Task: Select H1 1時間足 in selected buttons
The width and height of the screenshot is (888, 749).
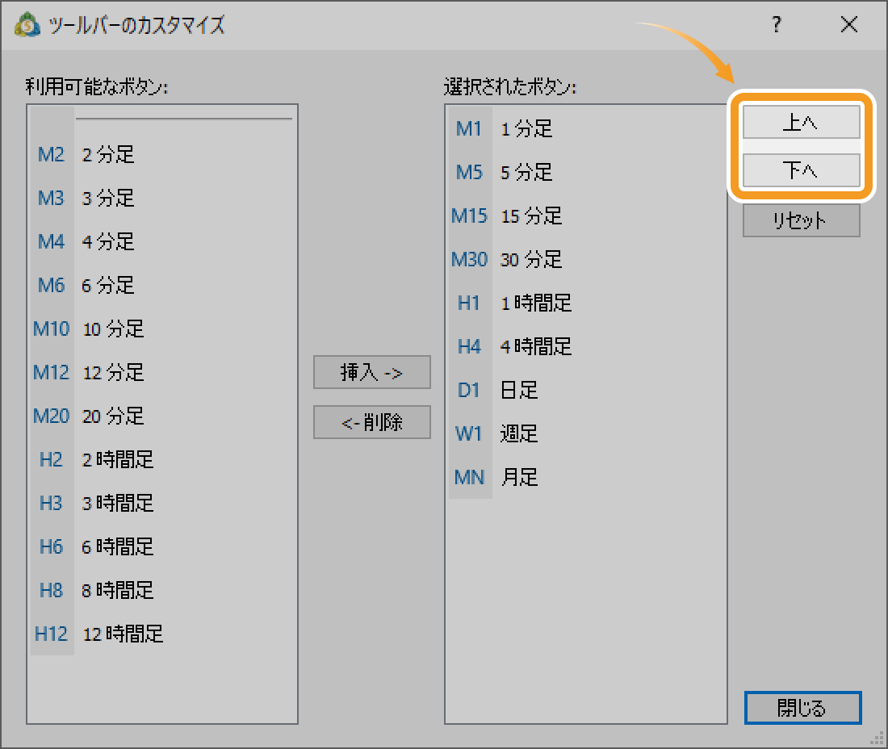Action: 585,303
